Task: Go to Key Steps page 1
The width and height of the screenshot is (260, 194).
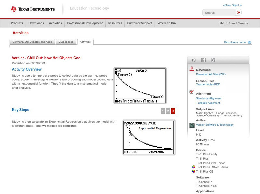Action: click(163, 111)
